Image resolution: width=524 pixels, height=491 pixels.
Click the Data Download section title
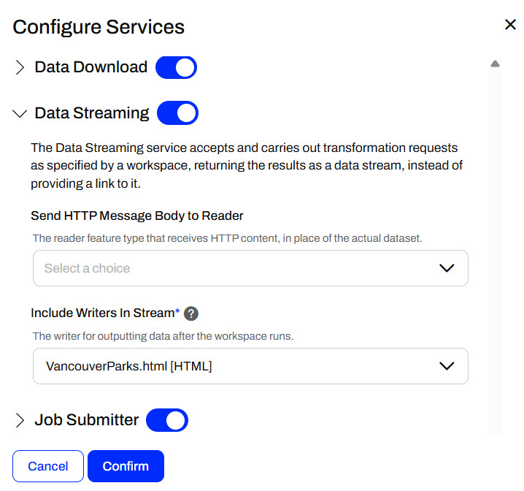click(91, 67)
